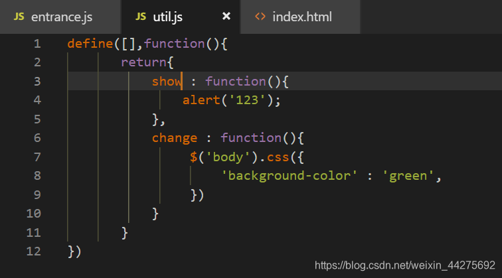Click the 'body' string on line 7

[x=228, y=157]
